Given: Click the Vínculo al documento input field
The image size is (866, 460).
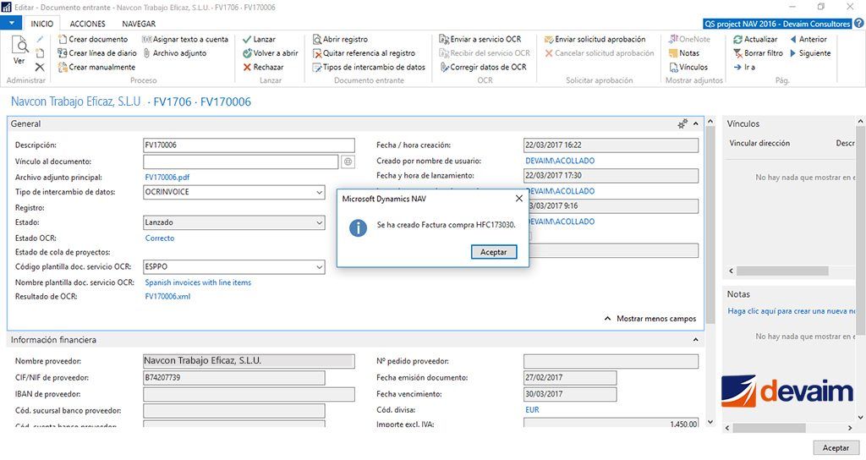Looking at the screenshot, I should [x=241, y=162].
